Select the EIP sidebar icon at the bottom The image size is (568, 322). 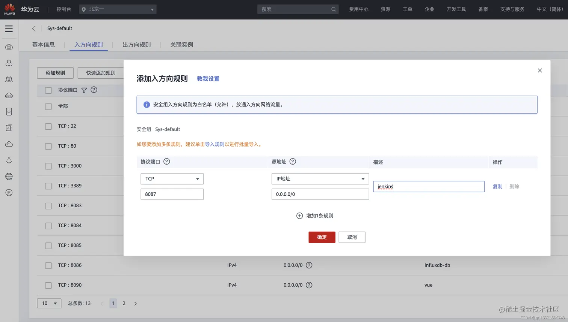tap(9, 192)
